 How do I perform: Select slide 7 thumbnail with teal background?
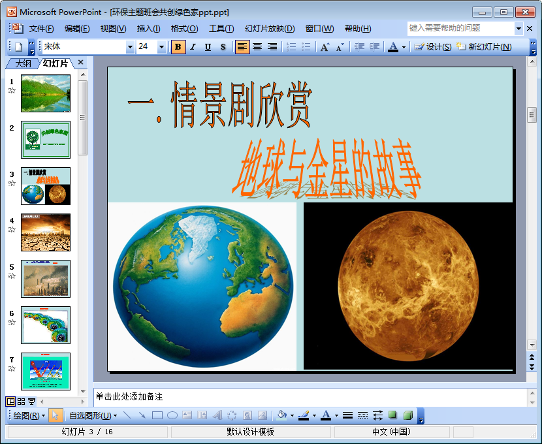[46, 372]
